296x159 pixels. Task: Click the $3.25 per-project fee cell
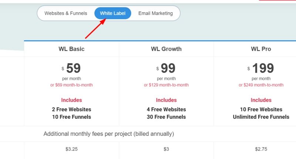coord(71,149)
